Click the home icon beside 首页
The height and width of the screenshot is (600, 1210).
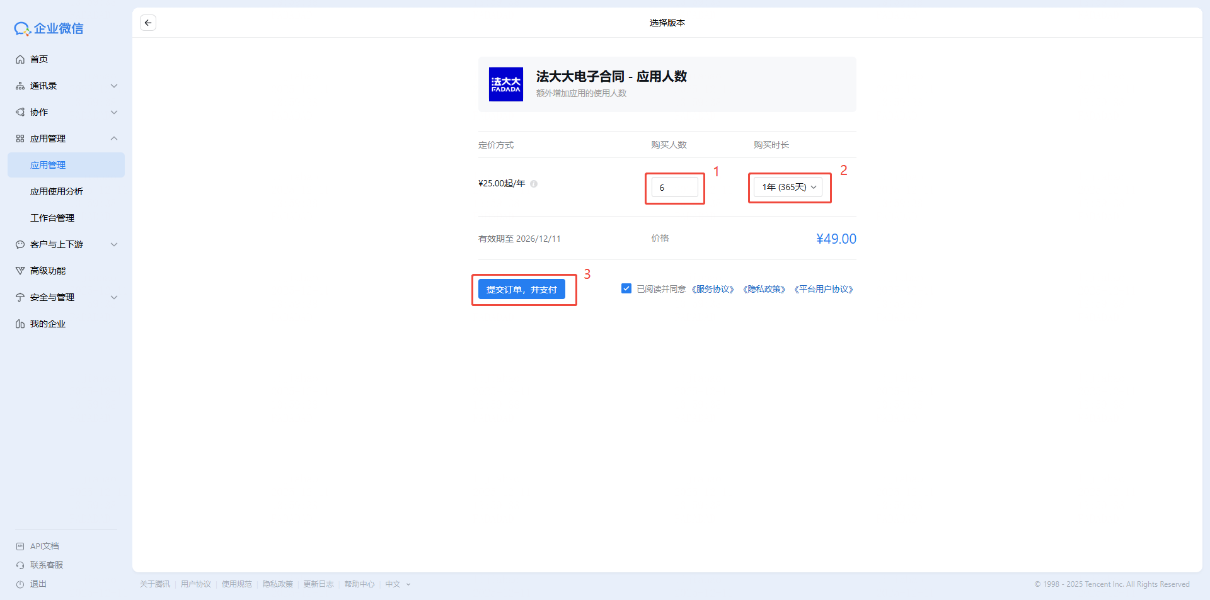pyautogui.click(x=20, y=59)
